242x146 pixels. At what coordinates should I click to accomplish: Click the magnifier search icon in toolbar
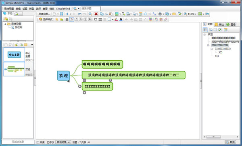[90, 14]
